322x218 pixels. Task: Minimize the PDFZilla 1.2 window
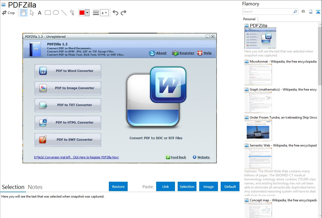(x=207, y=37)
